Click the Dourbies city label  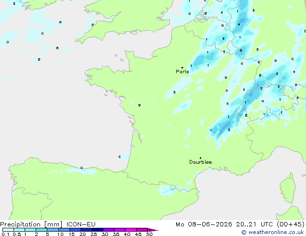tap(200, 162)
